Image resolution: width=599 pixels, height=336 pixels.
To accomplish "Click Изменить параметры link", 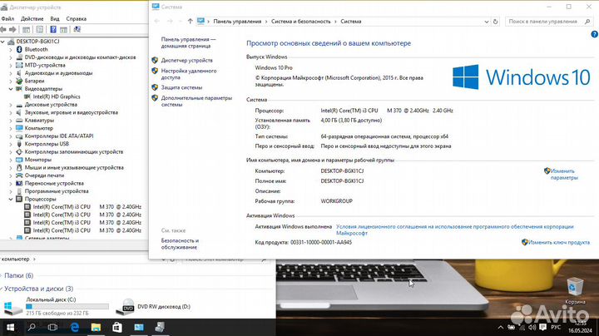I will coord(564,174).
